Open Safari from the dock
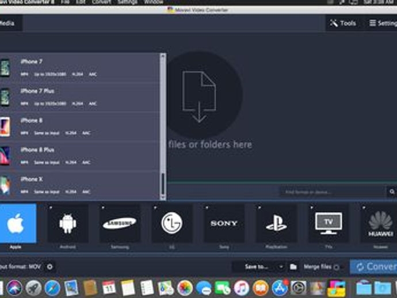The width and height of the screenshot is (397, 298). [52, 288]
